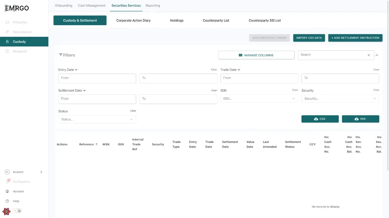Click Entry Date From field

click(97, 78)
